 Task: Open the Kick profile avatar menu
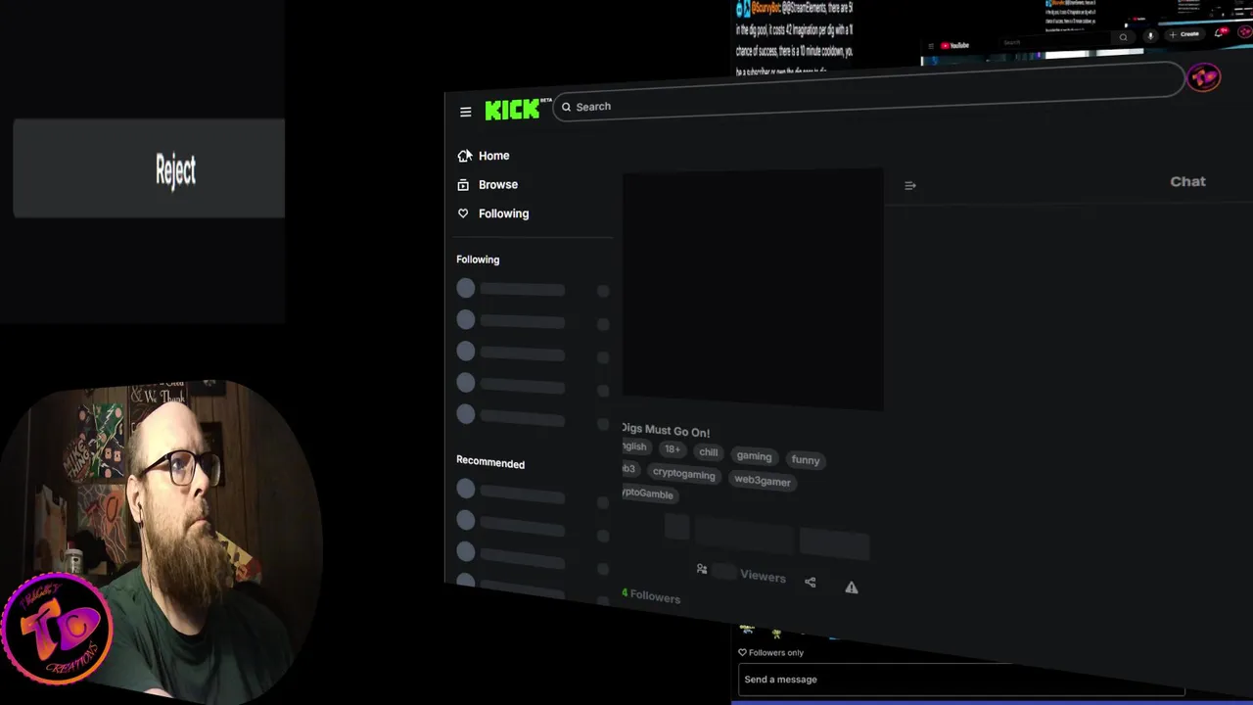1203,77
